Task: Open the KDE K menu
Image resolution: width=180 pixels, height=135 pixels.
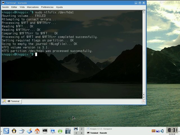Action: [6, 131]
